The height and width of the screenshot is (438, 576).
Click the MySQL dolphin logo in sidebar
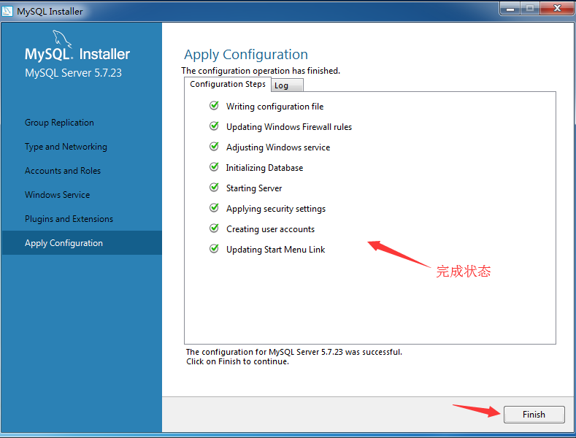click(62, 39)
